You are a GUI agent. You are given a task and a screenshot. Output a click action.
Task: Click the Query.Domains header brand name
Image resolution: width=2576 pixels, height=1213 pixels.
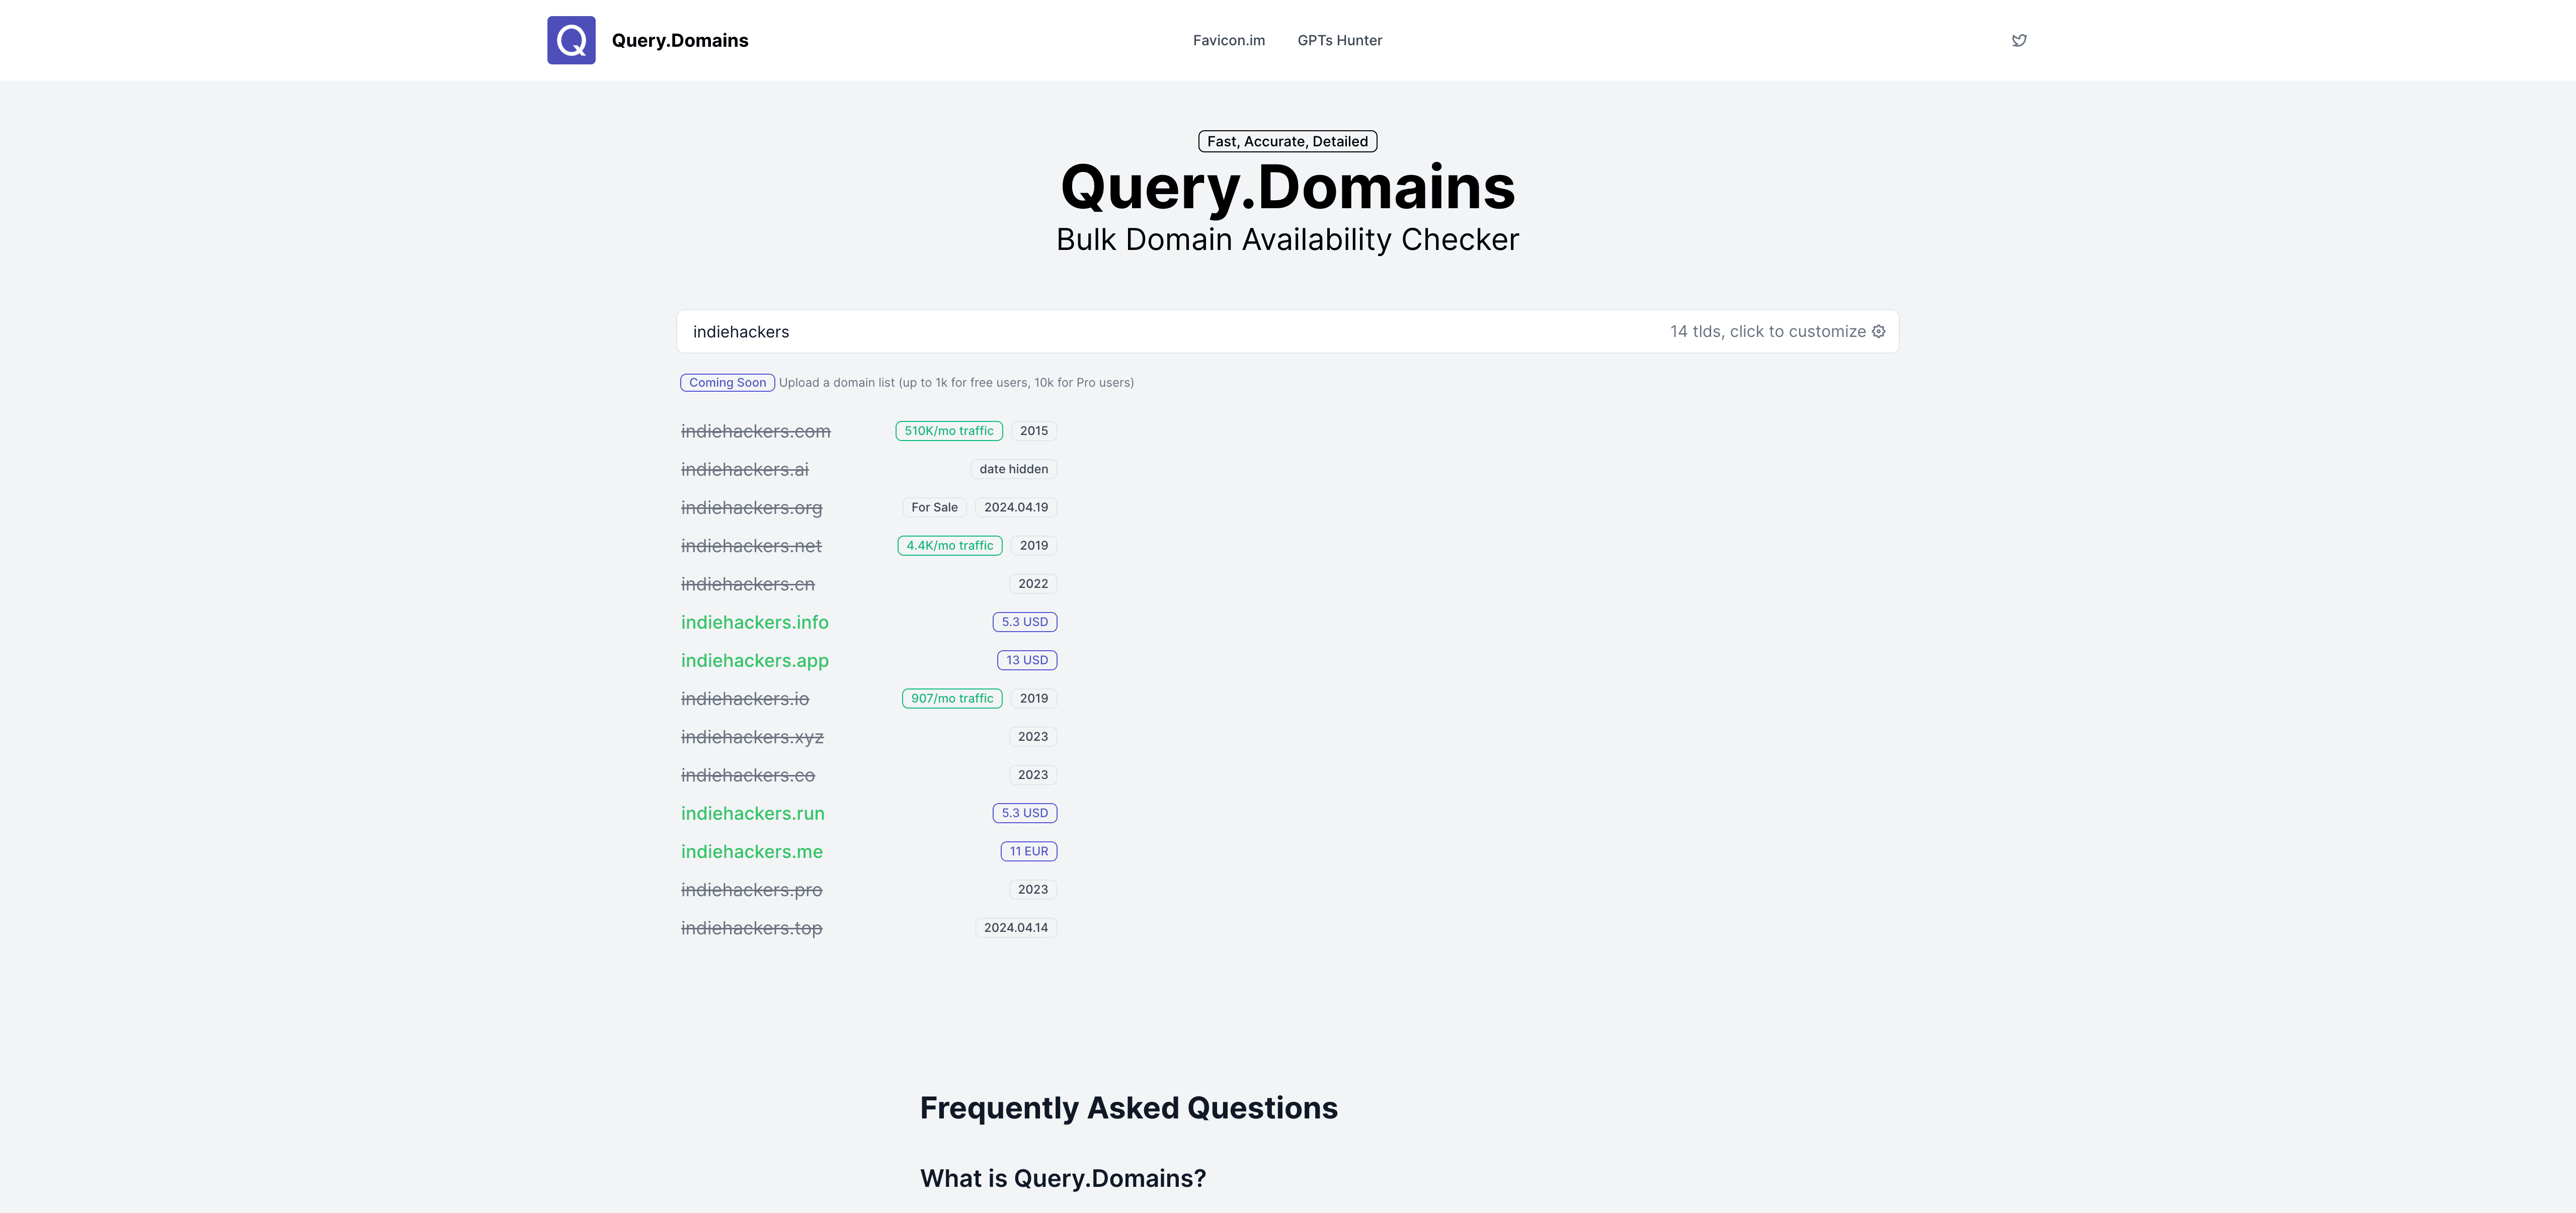pyautogui.click(x=680, y=40)
